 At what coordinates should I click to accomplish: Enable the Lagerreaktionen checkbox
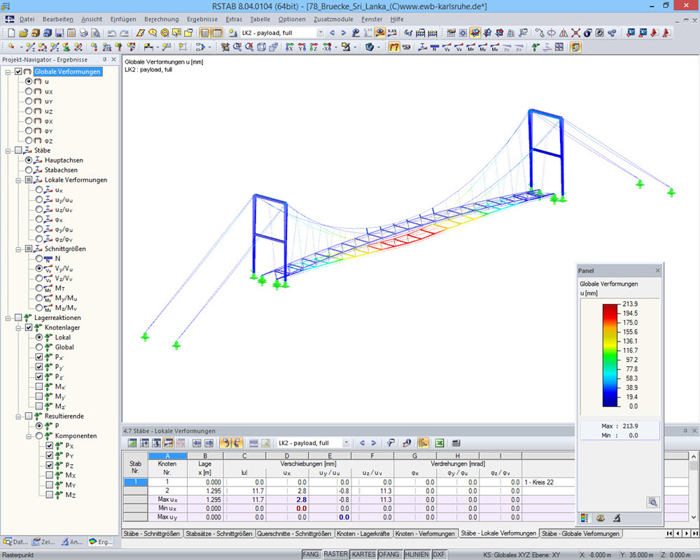(18, 318)
